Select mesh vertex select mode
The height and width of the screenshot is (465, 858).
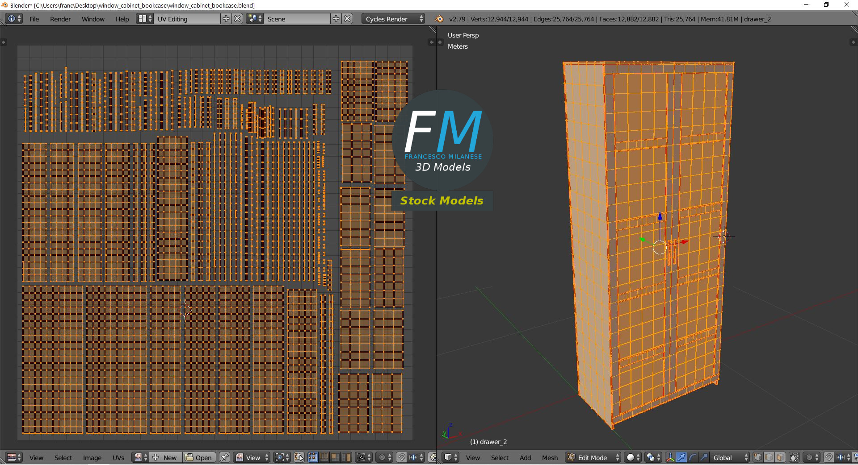pyautogui.click(x=758, y=457)
